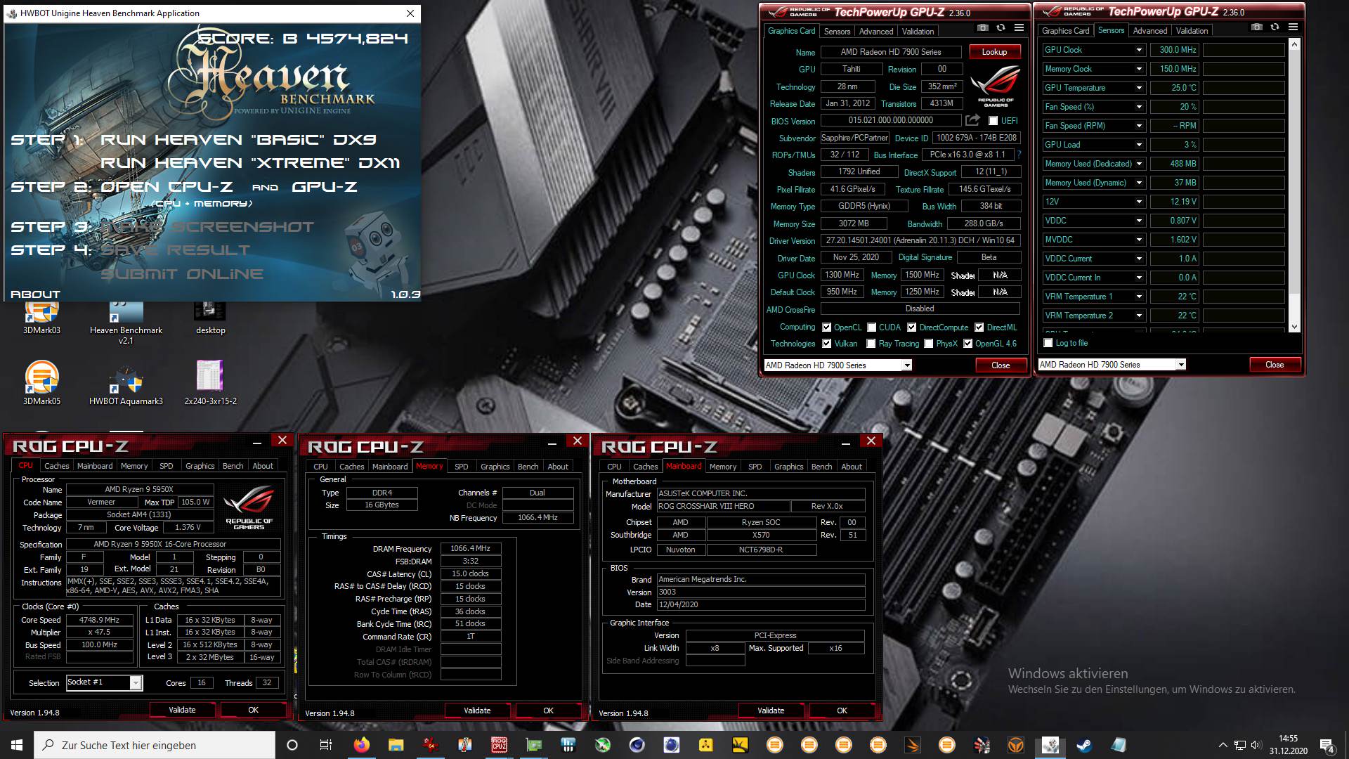Open the 3DMark03 desktop shortcut

(41, 317)
